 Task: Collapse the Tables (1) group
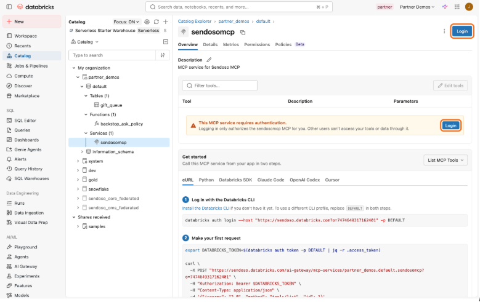86,96
